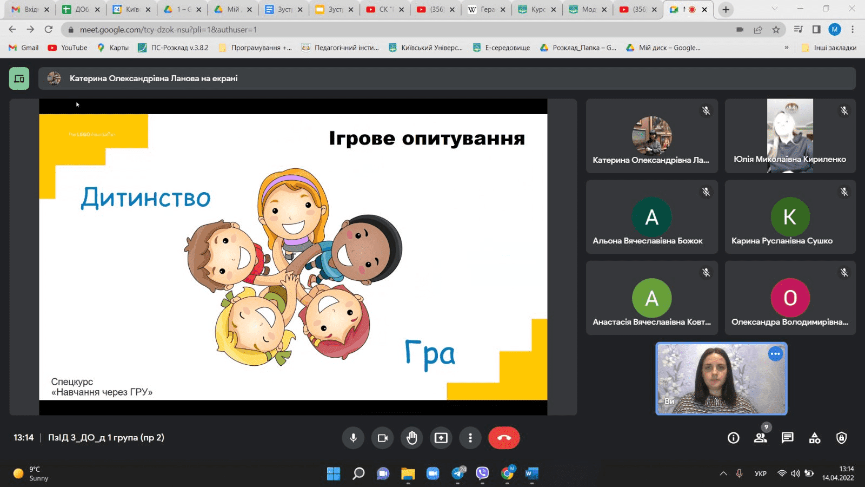This screenshot has width=865, height=487.
Task: Raise hand in the meeting
Action: pos(411,438)
